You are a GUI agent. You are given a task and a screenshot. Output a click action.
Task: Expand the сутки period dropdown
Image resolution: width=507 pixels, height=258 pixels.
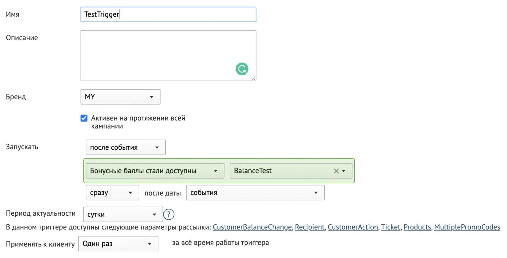click(x=123, y=214)
